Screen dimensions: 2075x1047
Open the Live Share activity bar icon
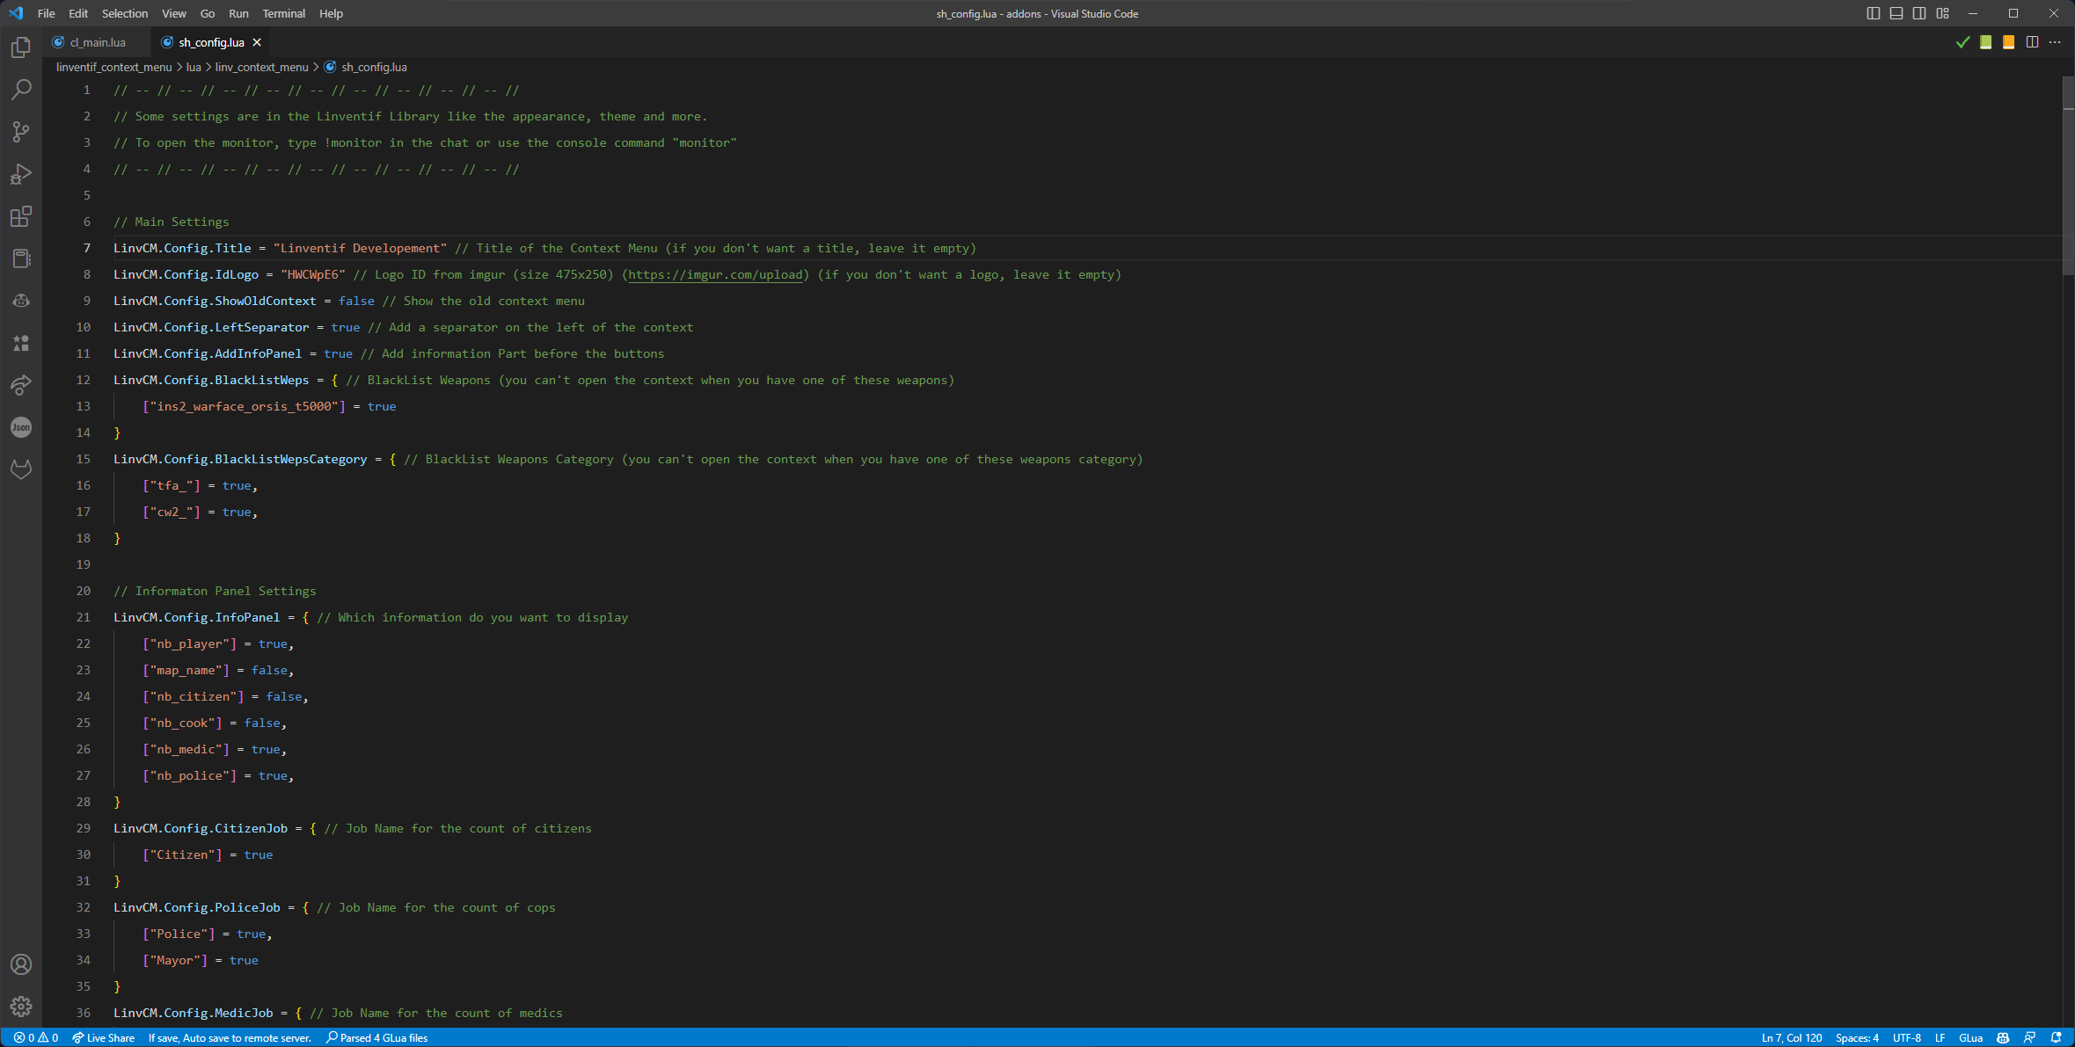tap(21, 385)
